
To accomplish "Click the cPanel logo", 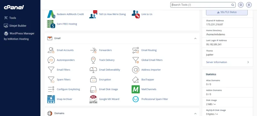I will [x=14, y=7].
